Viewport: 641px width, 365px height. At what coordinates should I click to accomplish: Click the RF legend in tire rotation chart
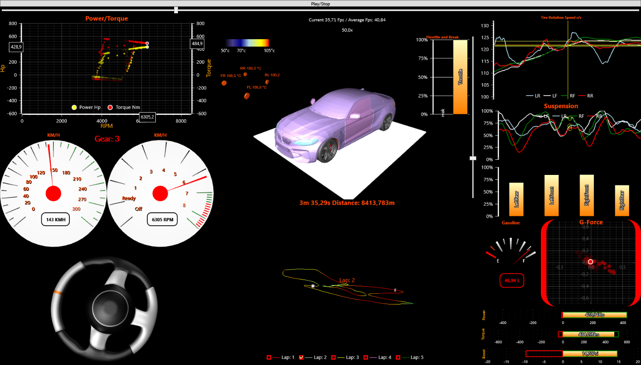(568, 96)
